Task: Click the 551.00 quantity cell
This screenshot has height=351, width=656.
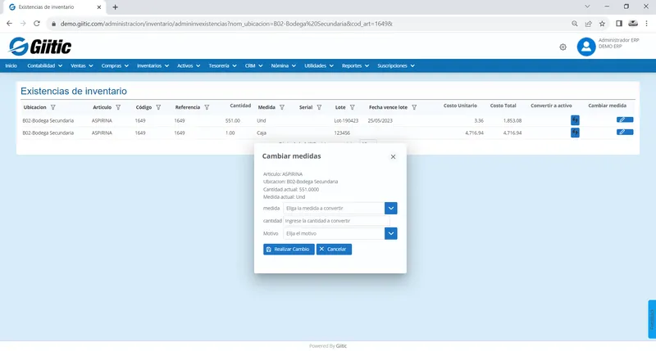Action: [233, 120]
